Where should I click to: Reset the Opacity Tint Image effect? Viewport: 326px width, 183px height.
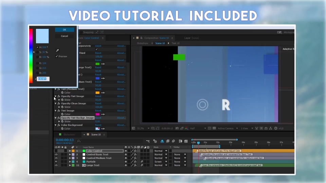click(98, 96)
